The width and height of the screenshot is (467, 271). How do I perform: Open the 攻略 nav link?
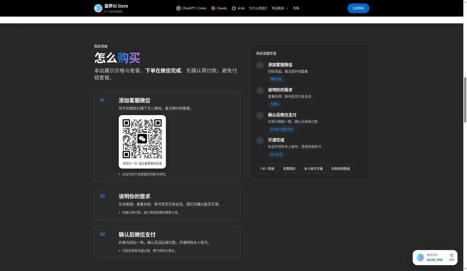(x=296, y=8)
